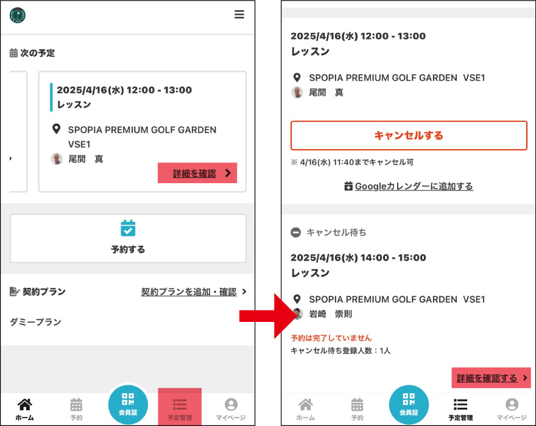Click the green golf club logo
The image size is (536, 426).
pyautogui.click(x=18, y=15)
